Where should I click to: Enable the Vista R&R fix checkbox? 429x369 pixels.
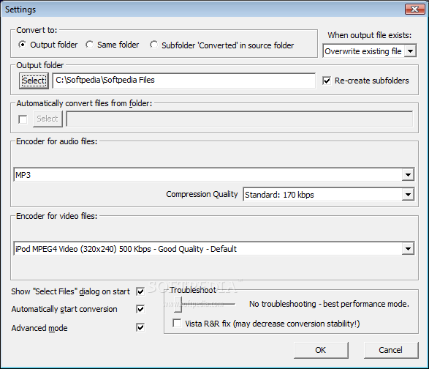(177, 323)
